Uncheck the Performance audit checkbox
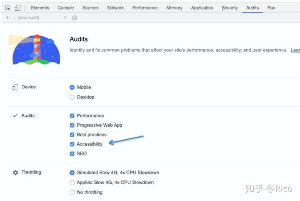This screenshot has height=201, width=300. pyautogui.click(x=72, y=116)
